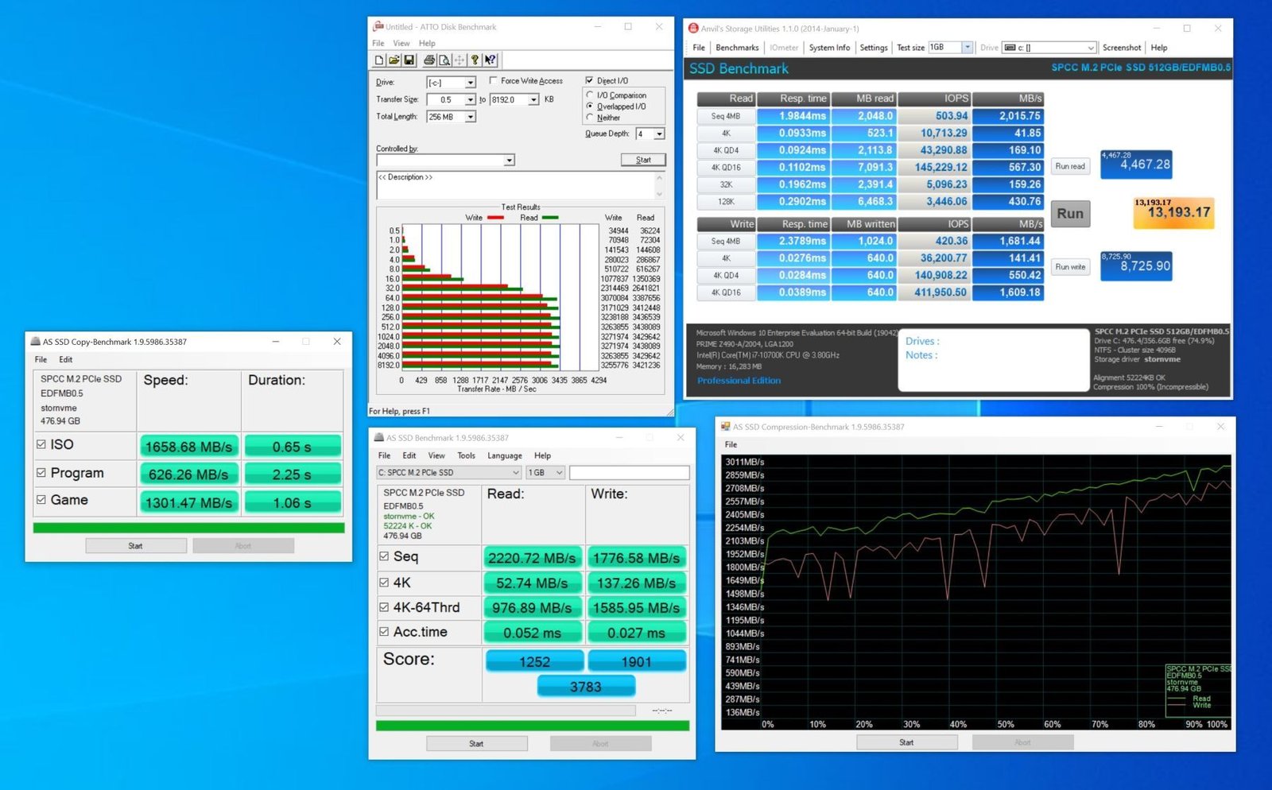Toggle the 4K-64Thrd checkbox in AS SSD
Image resolution: width=1272 pixels, height=790 pixels.
(x=384, y=607)
